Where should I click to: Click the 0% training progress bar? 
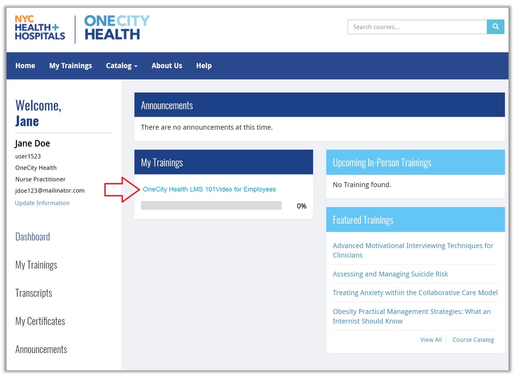click(x=211, y=206)
